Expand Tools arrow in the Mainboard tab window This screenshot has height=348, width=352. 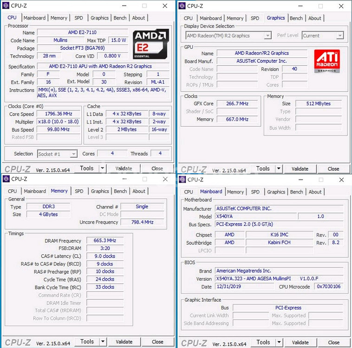point(279,342)
